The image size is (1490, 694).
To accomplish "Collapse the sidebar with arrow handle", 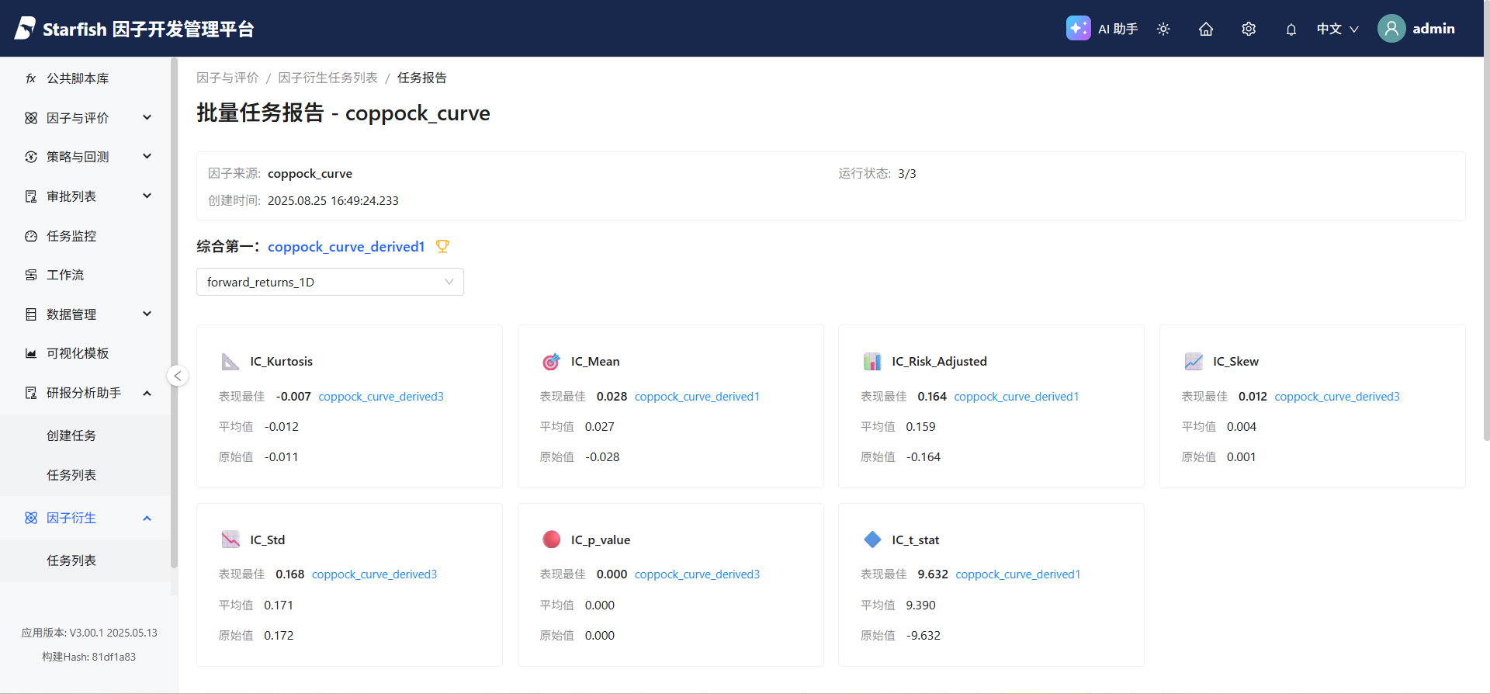I will pos(178,376).
